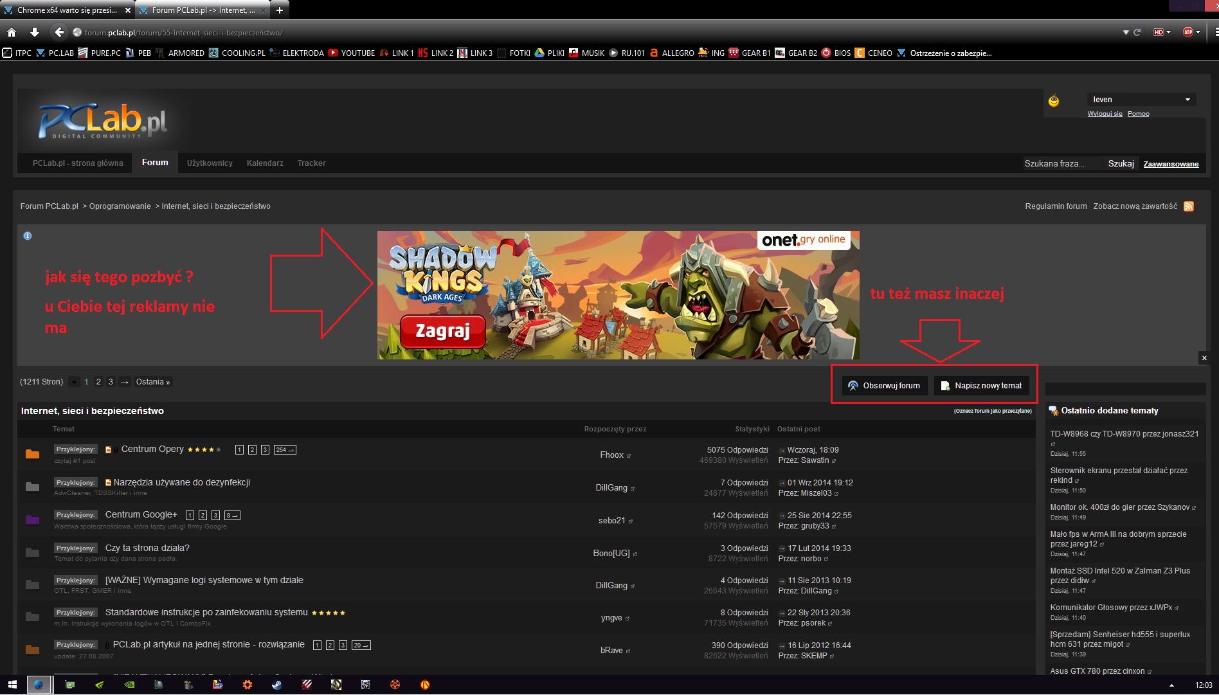Screen dimensions: 1219x695
Task: Click the Szukana fraza search field
Action: tap(1062, 163)
